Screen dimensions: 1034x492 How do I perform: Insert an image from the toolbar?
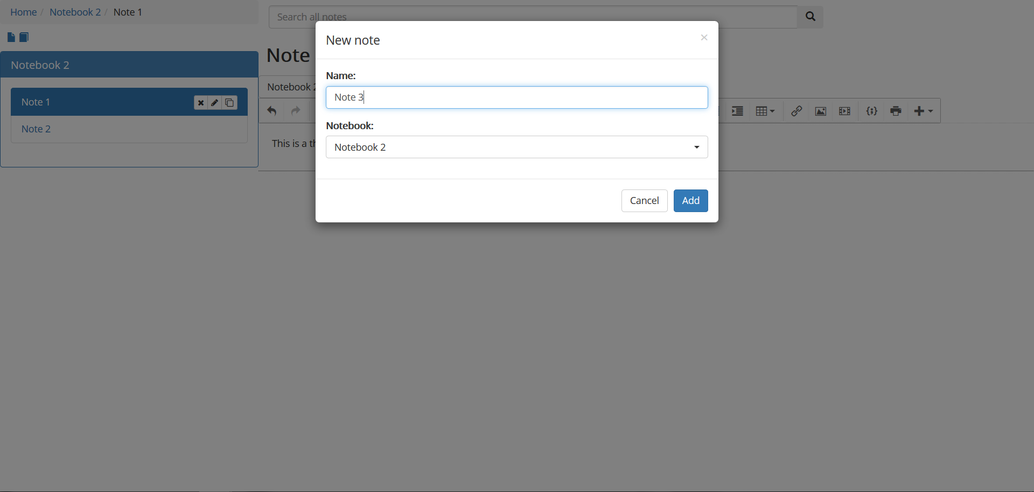pos(820,111)
